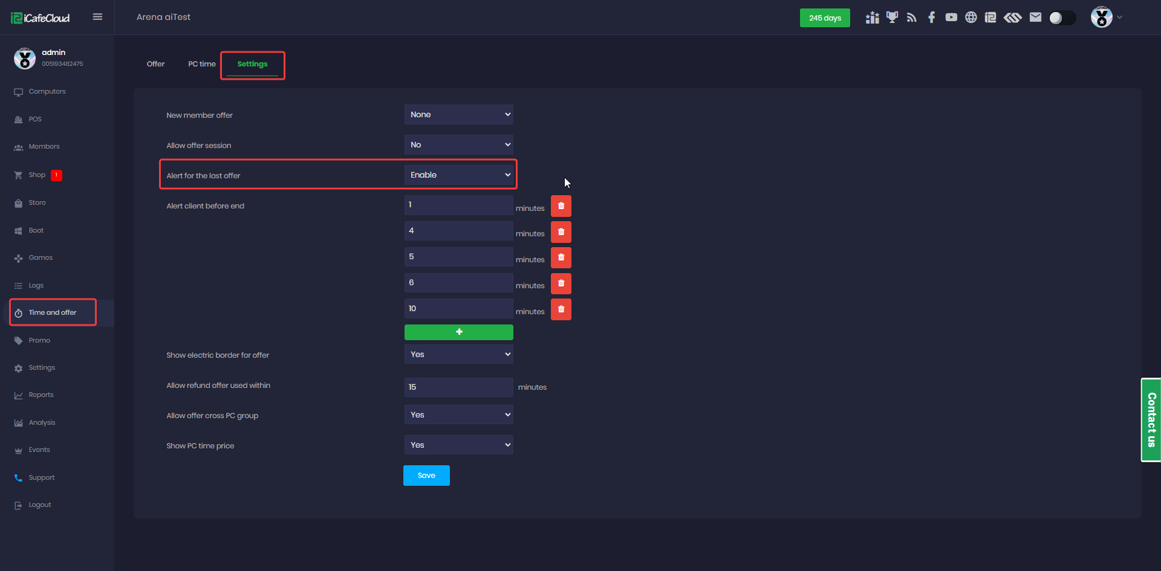Save the offer settings
Screen dimensions: 1161x571
tap(426, 476)
